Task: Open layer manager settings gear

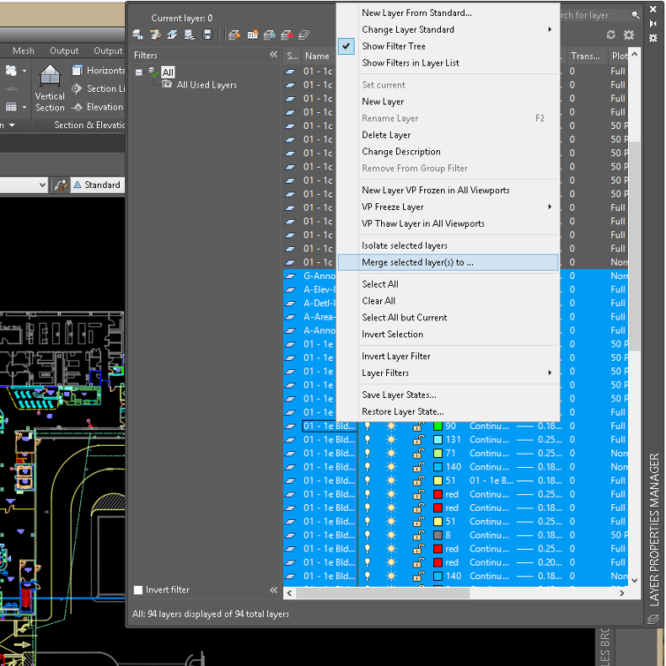Action: (x=629, y=35)
